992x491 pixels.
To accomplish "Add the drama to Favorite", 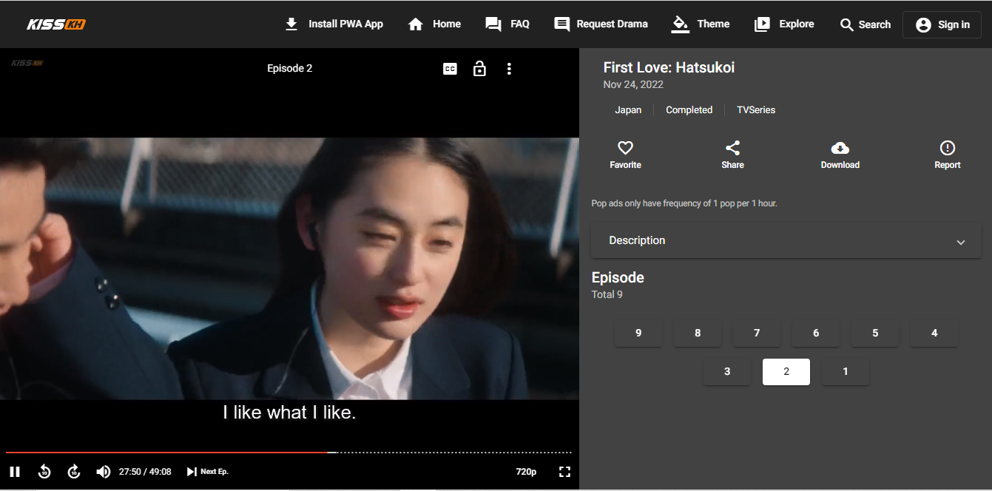I will point(625,155).
